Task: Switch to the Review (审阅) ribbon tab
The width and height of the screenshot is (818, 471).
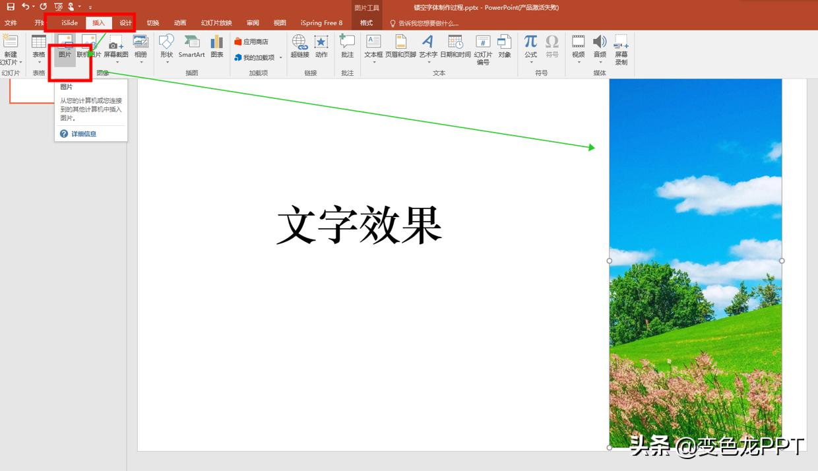Action: (253, 22)
